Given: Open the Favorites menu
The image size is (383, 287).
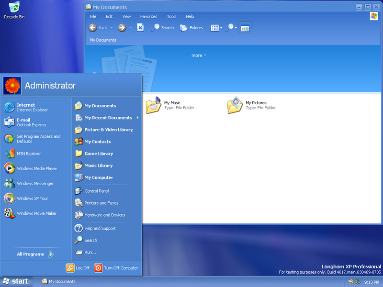Looking at the screenshot, I should (148, 16).
